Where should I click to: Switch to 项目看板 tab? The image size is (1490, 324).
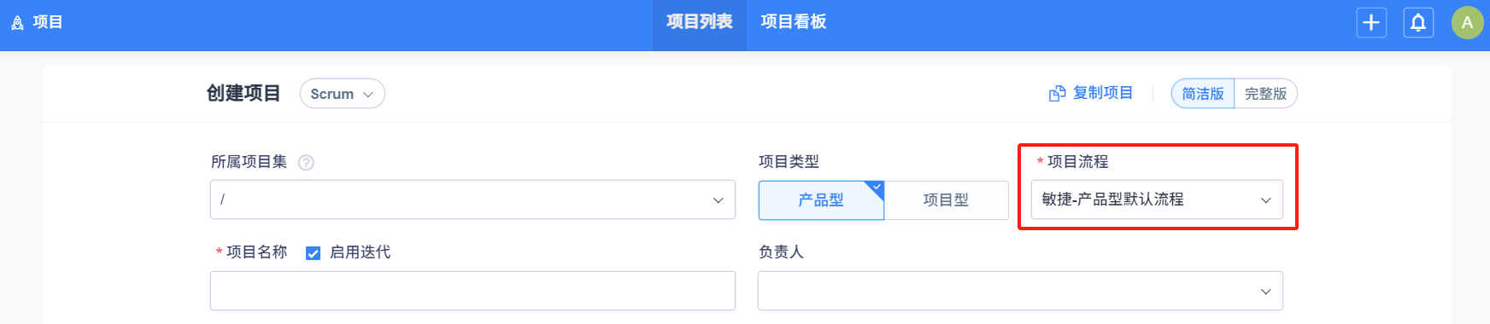[x=794, y=22]
